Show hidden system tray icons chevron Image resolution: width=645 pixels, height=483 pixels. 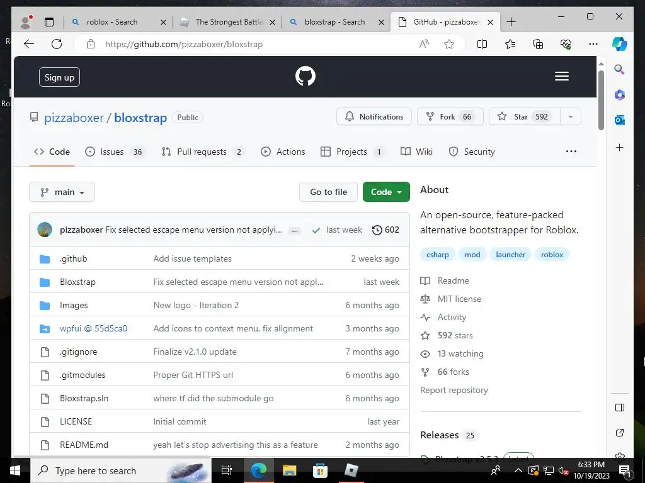[518, 470]
